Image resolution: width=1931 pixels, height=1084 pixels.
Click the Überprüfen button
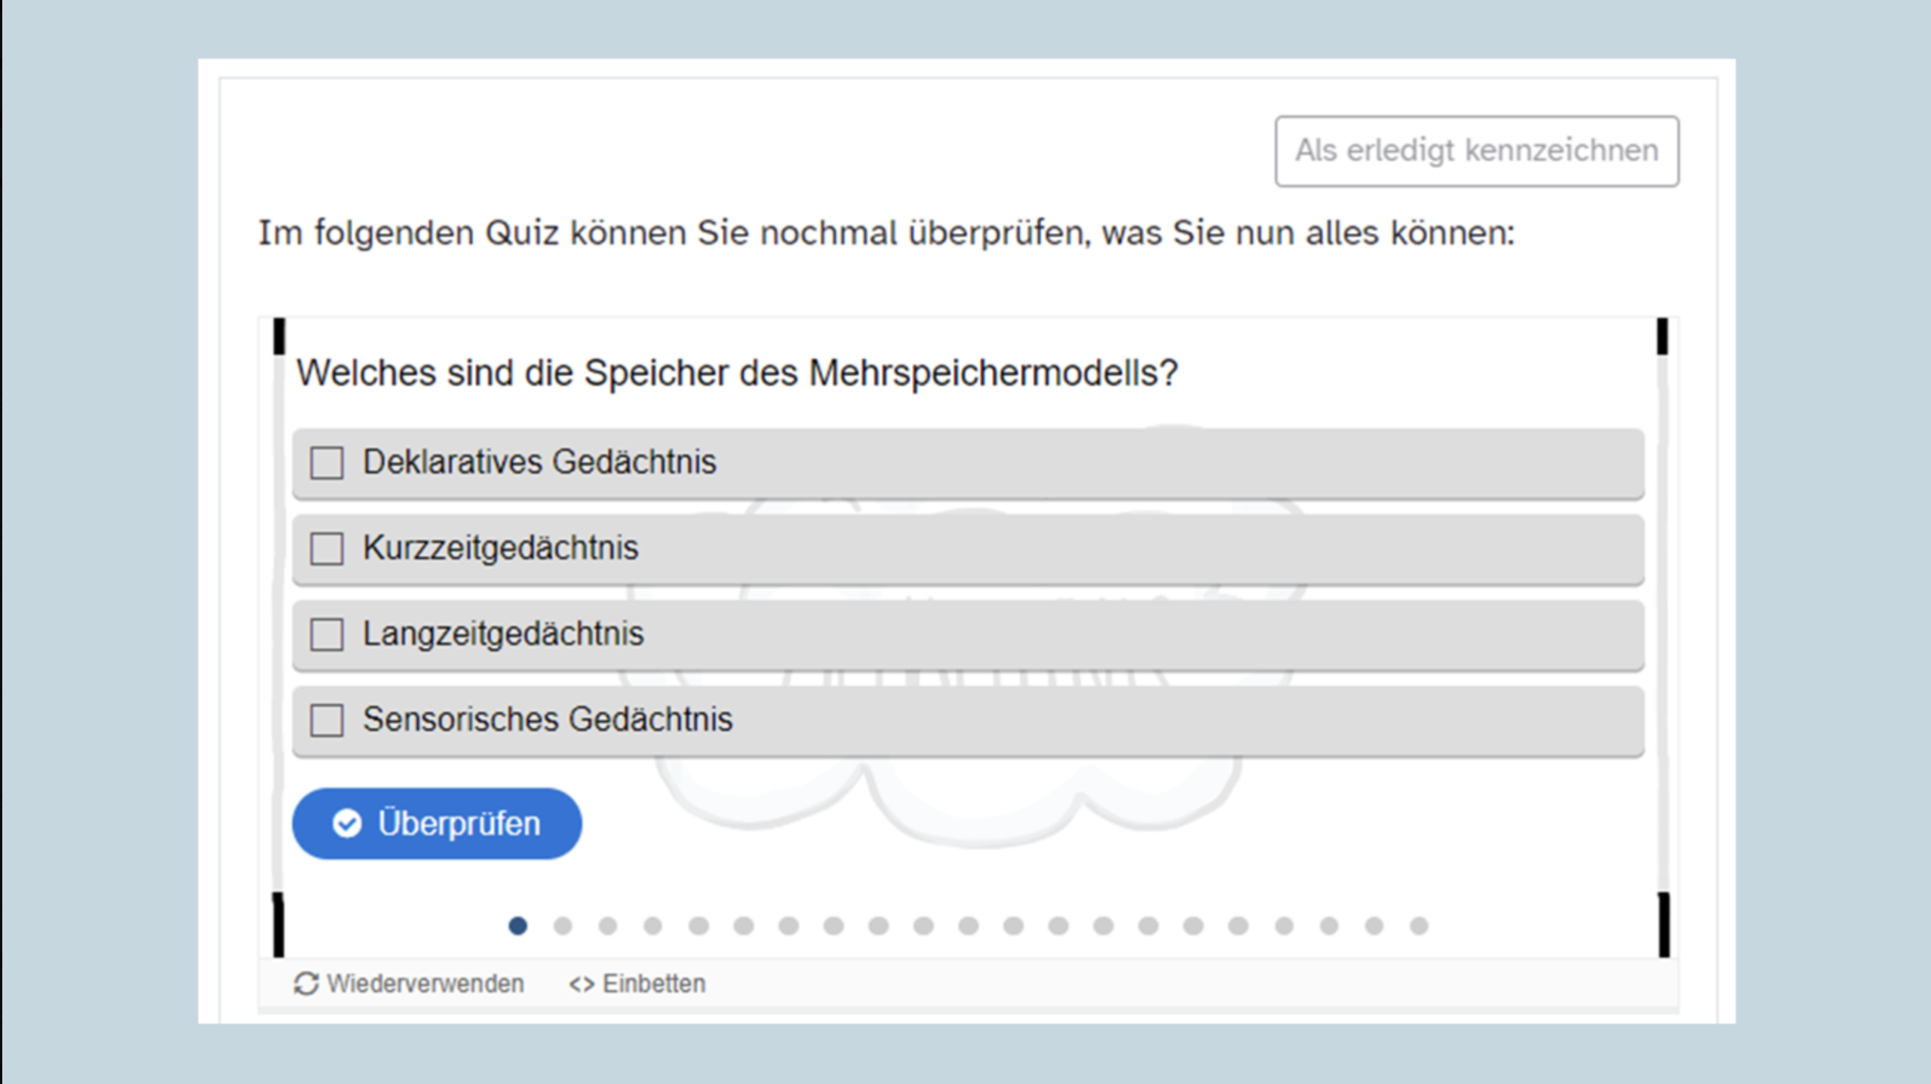point(437,824)
